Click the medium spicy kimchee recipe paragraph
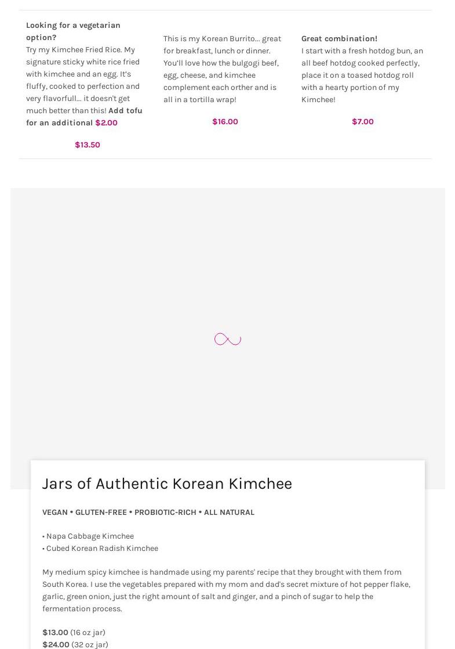This screenshot has width=455, height=649. 226,590
